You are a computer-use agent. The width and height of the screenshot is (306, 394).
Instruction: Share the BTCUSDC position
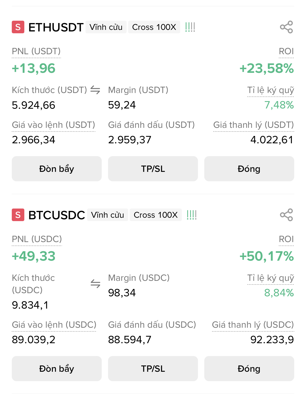click(x=286, y=215)
